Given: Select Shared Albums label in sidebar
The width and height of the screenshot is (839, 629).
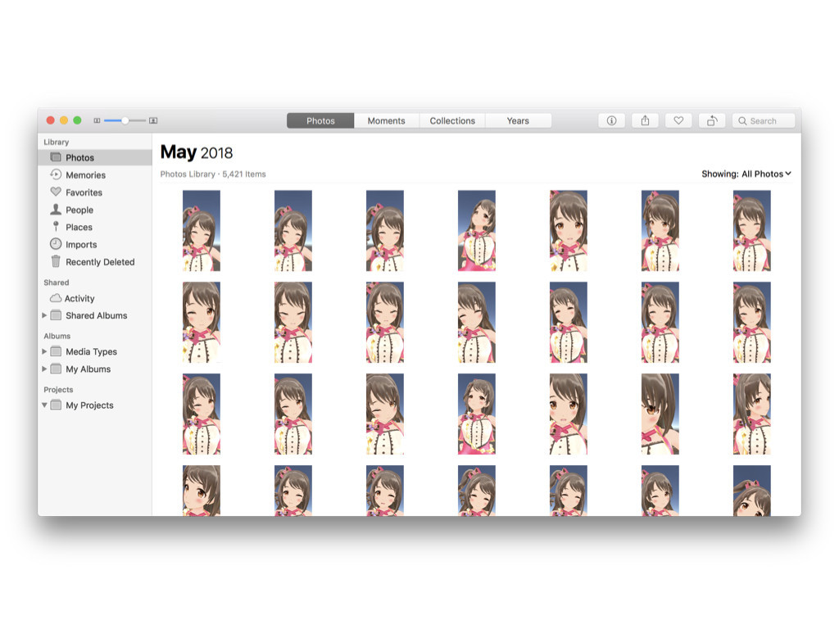Looking at the screenshot, I should (97, 315).
